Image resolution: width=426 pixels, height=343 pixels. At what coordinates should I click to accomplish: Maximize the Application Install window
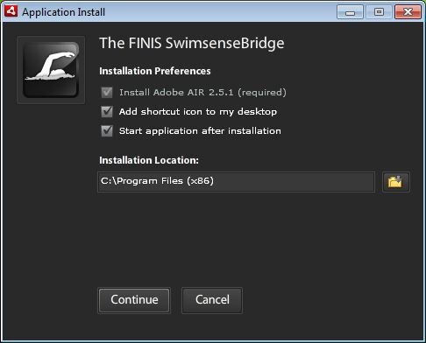tap(379, 12)
